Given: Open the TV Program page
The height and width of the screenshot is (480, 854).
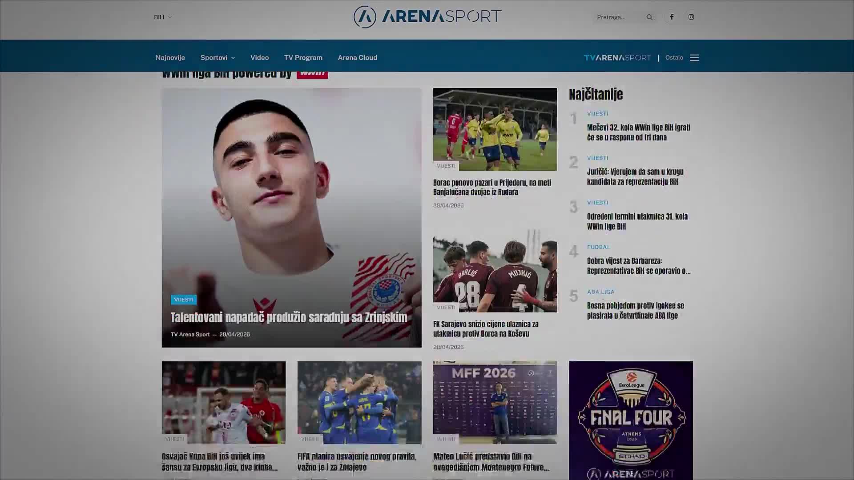Looking at the screenshot, I should tap(303, 58).
